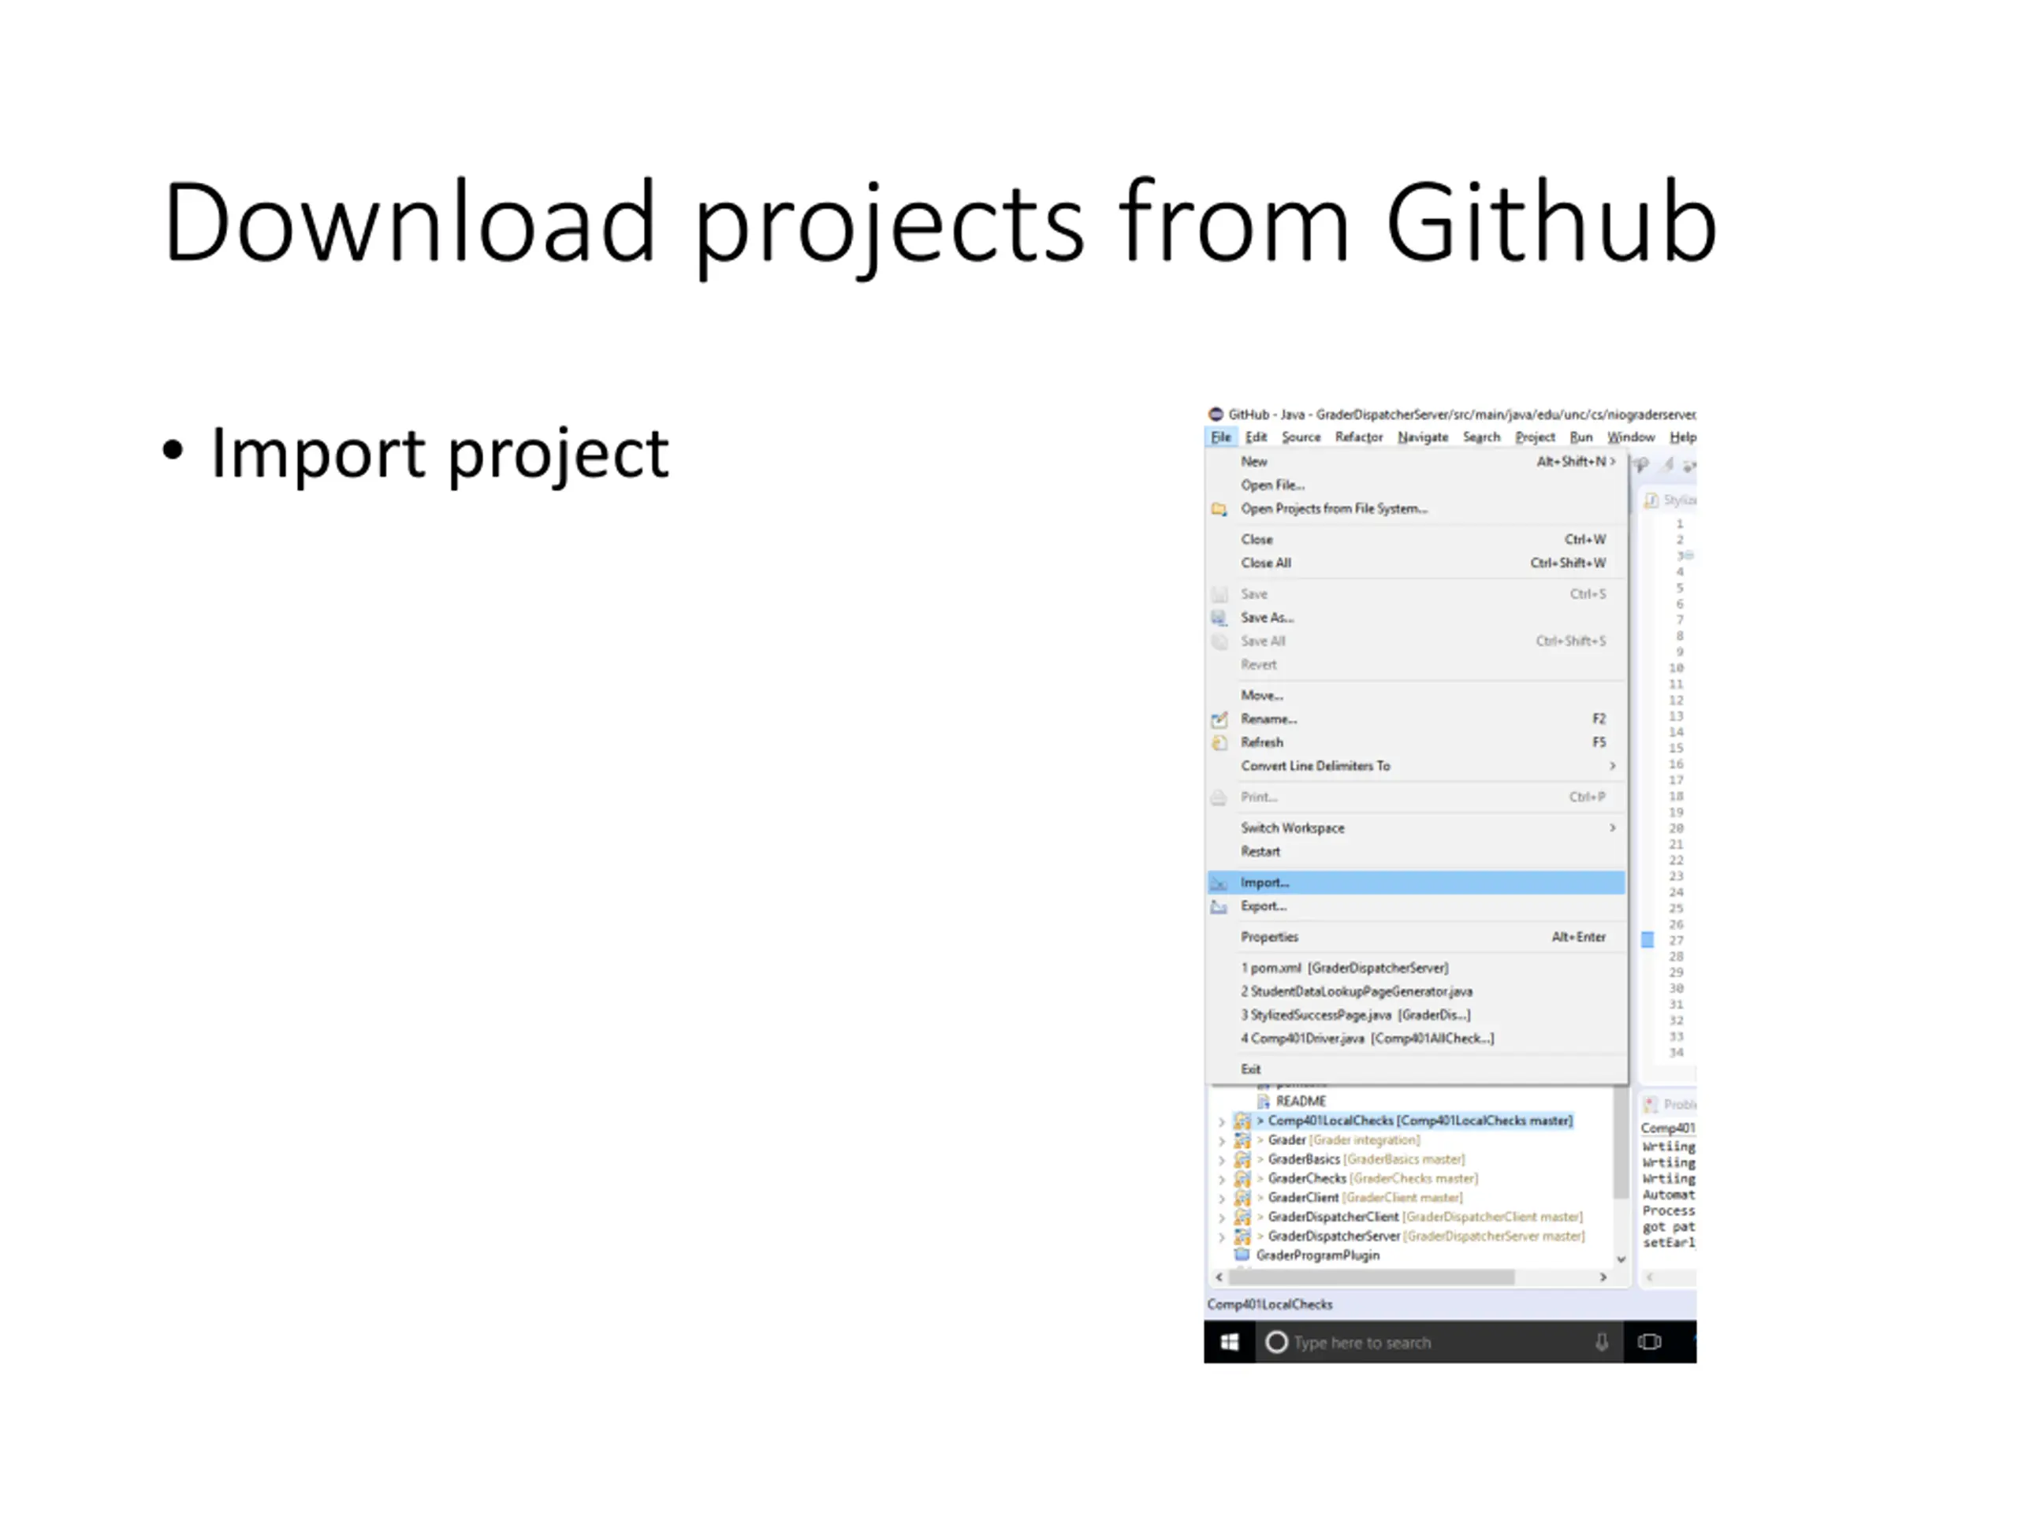Open the Edit menu
The width and height of the screenshot is (2018, 1513).
point(1257,437)
